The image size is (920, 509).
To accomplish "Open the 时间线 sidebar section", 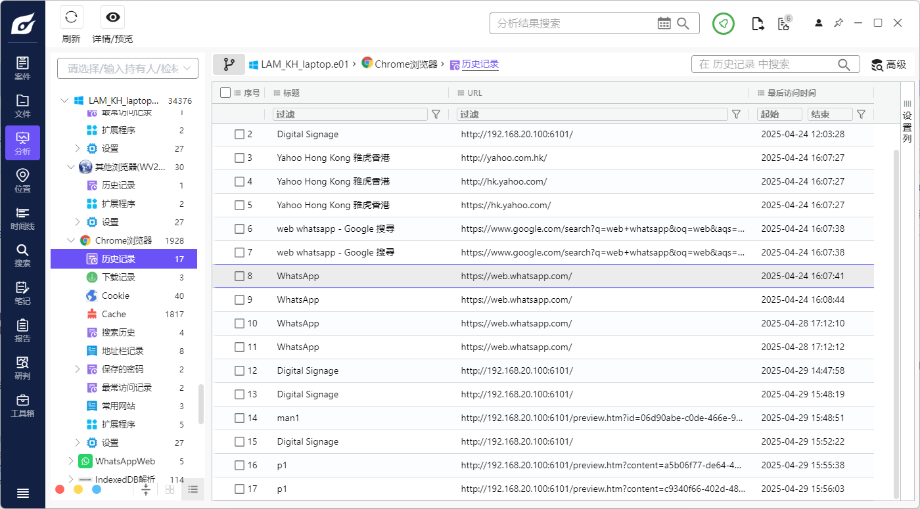I will 22,218.
